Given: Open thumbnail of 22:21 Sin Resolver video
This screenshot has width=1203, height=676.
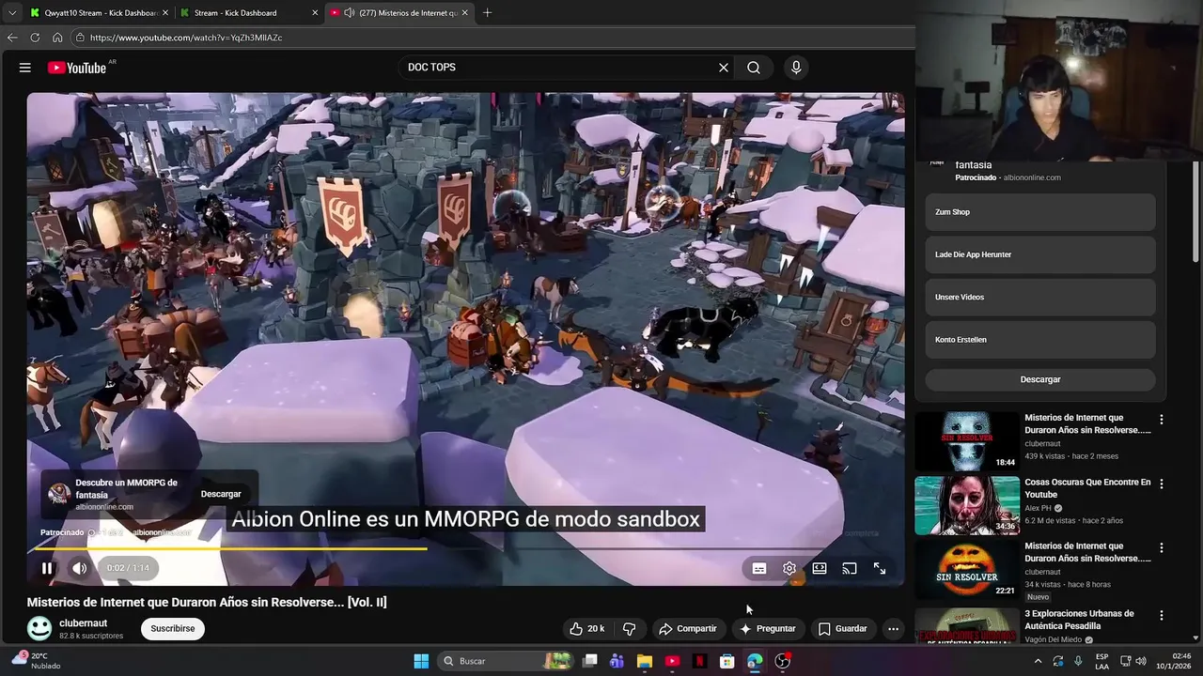Looking at the screenshot, I should pyautogui.click(x=967, y=568).
